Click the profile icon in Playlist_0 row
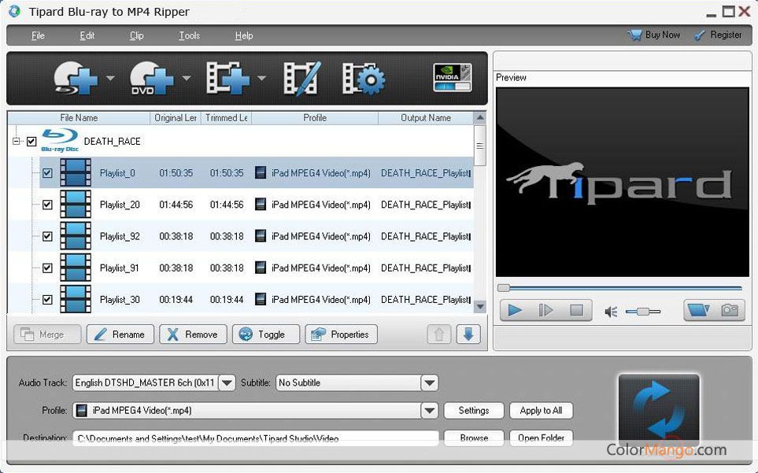758x473 pixels. pyautogui.click(x=261, y=172)
